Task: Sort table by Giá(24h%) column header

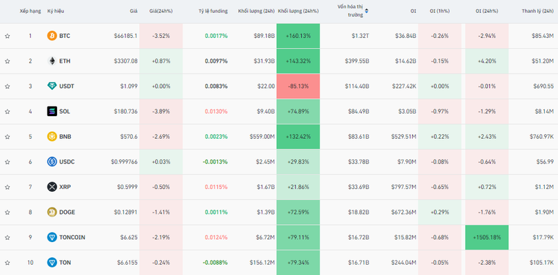Action: coord(162,12)
